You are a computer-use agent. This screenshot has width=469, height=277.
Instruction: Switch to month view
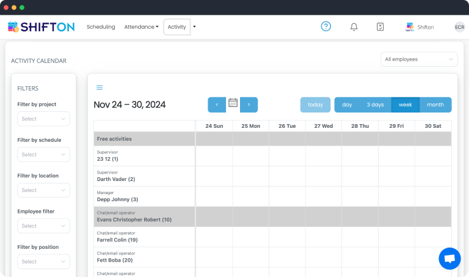(435, 105)
